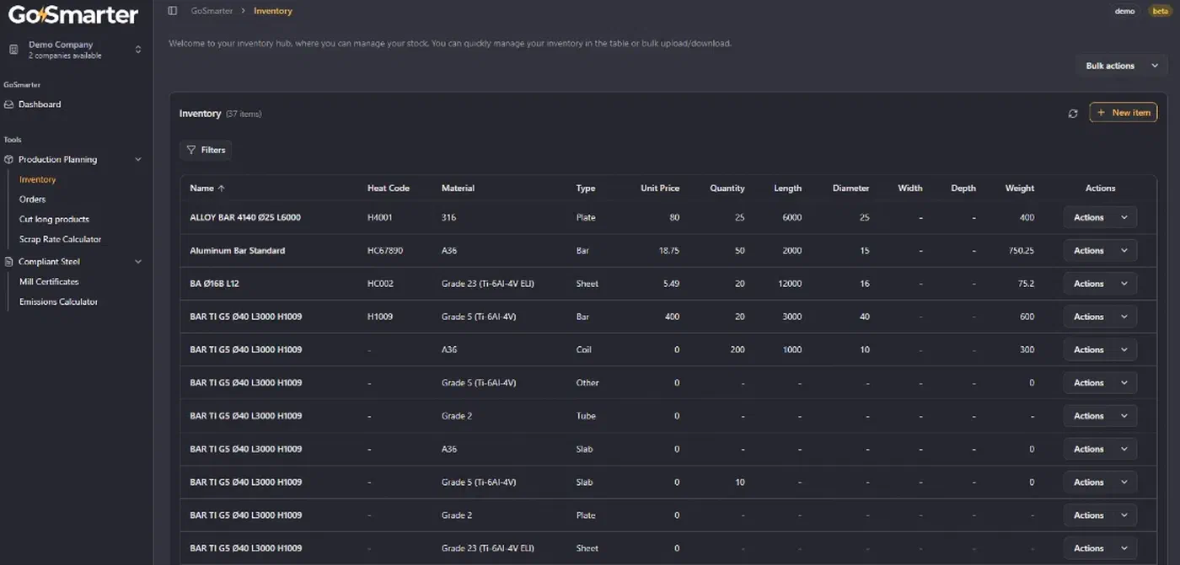Toggle the sidebar panel icon
The image size is (1180, 565).
coord(173,11)
